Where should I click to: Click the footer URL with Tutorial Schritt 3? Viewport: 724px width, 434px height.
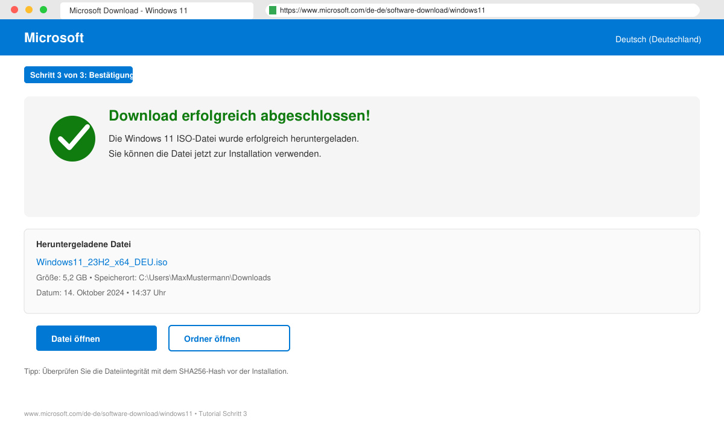click(x=136, y=414)
